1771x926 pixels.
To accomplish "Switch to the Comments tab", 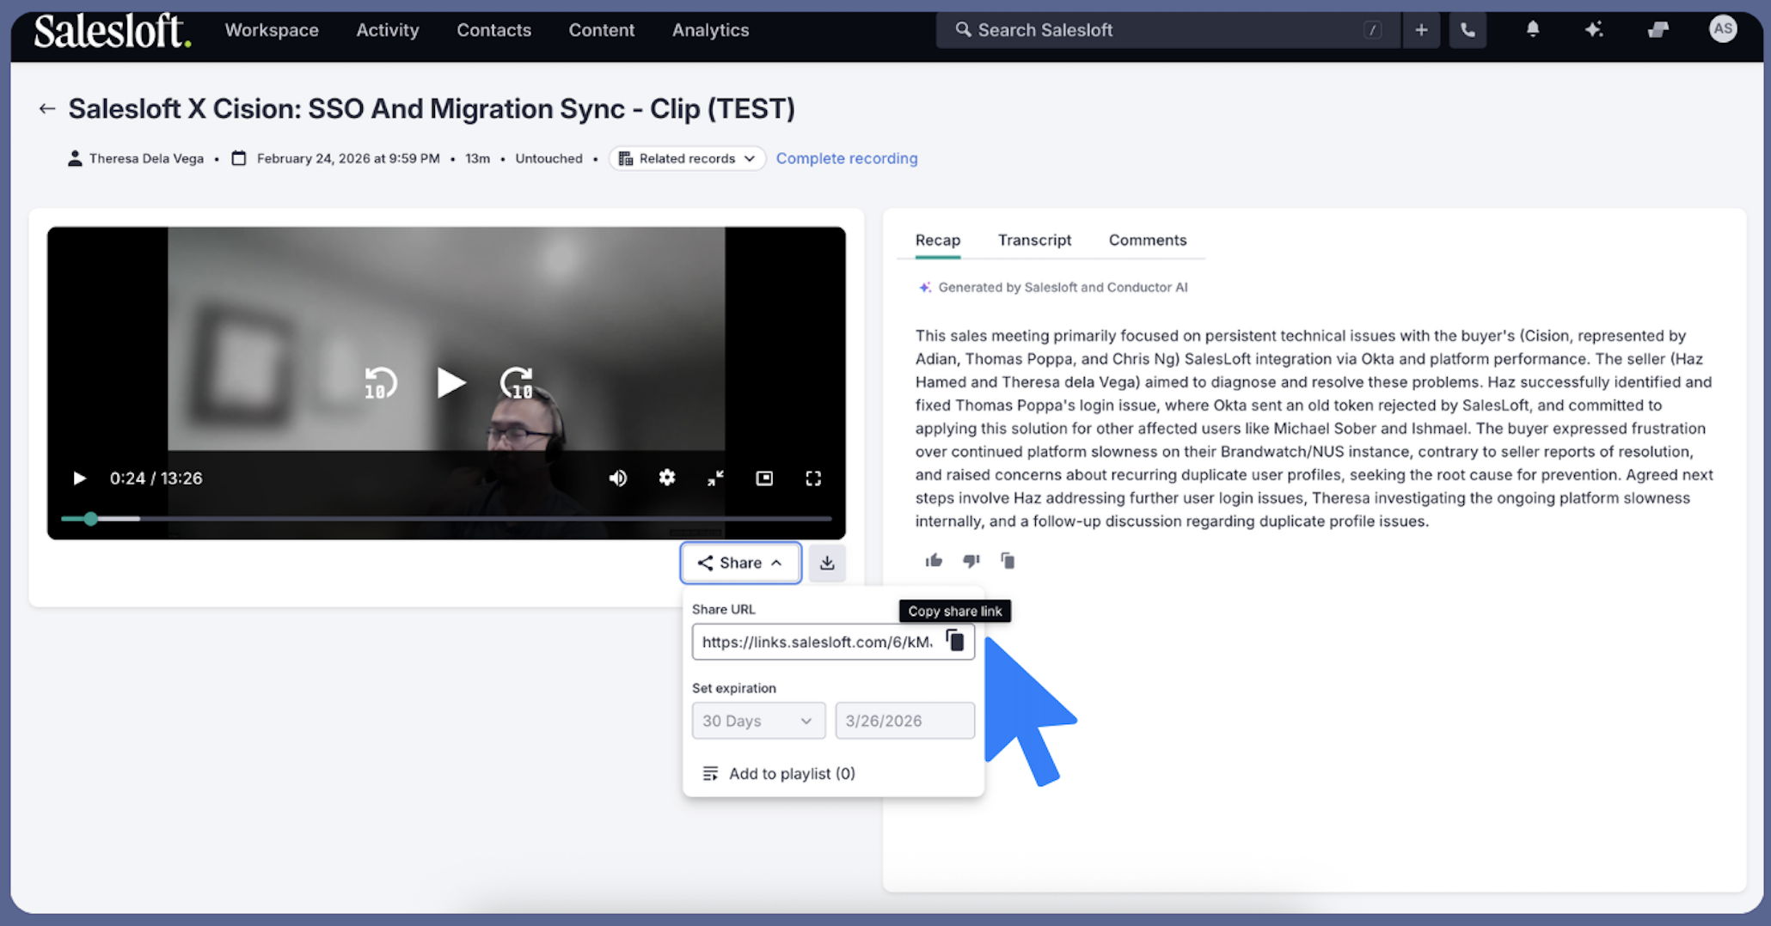I will pos(1147,241).
